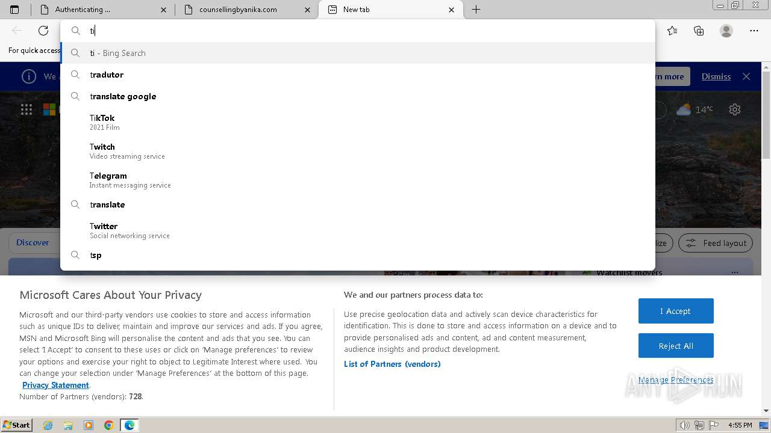Pick the Telegram messaging suggestion
Screen dimensions: 771x433
[x=358, y=180]
